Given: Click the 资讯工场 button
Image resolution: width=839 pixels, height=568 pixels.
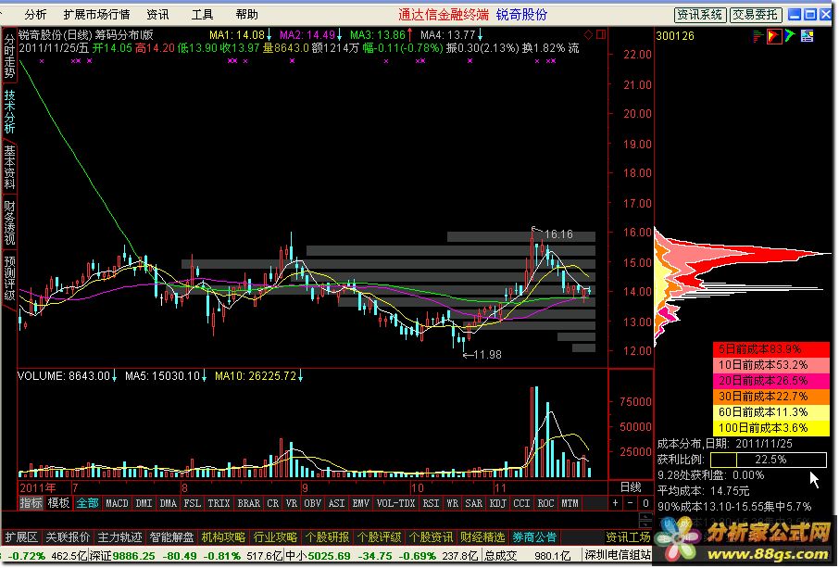Looking at the screenshot, I should (628, 537).
